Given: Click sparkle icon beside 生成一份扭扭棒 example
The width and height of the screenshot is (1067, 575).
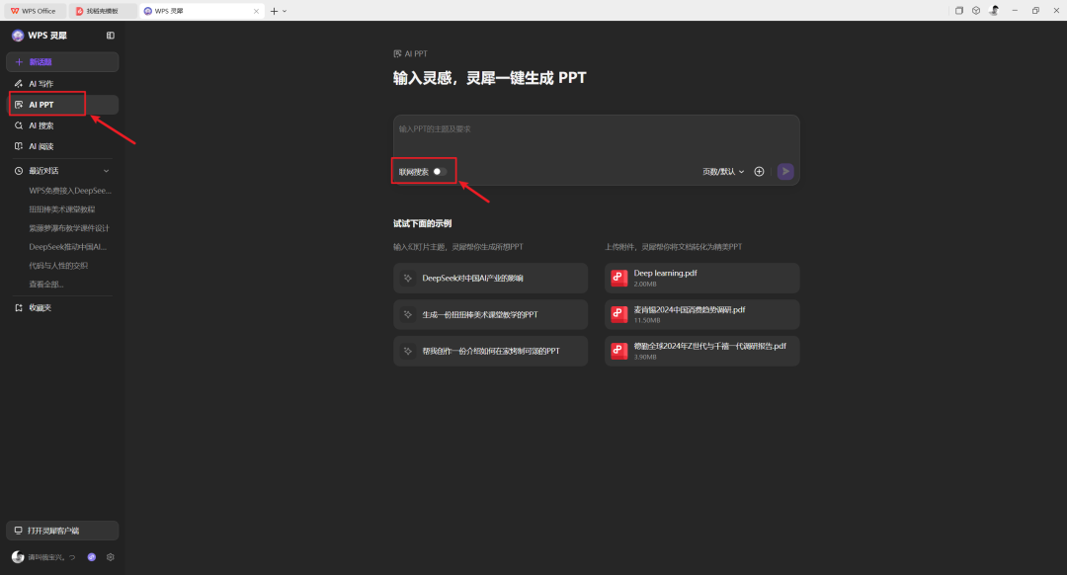Looking at the screenshot, I should (408, 314).
